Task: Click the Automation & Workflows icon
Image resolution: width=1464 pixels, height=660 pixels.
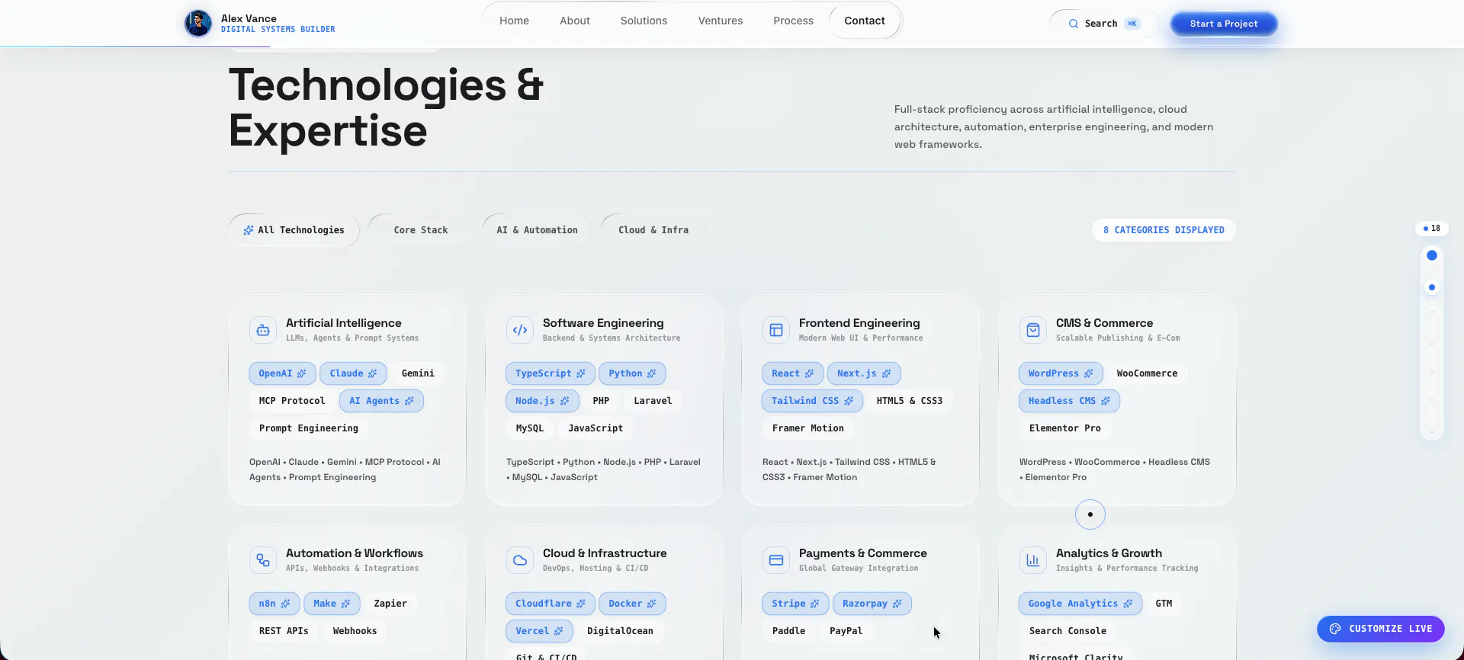Action: pos(263,560)
